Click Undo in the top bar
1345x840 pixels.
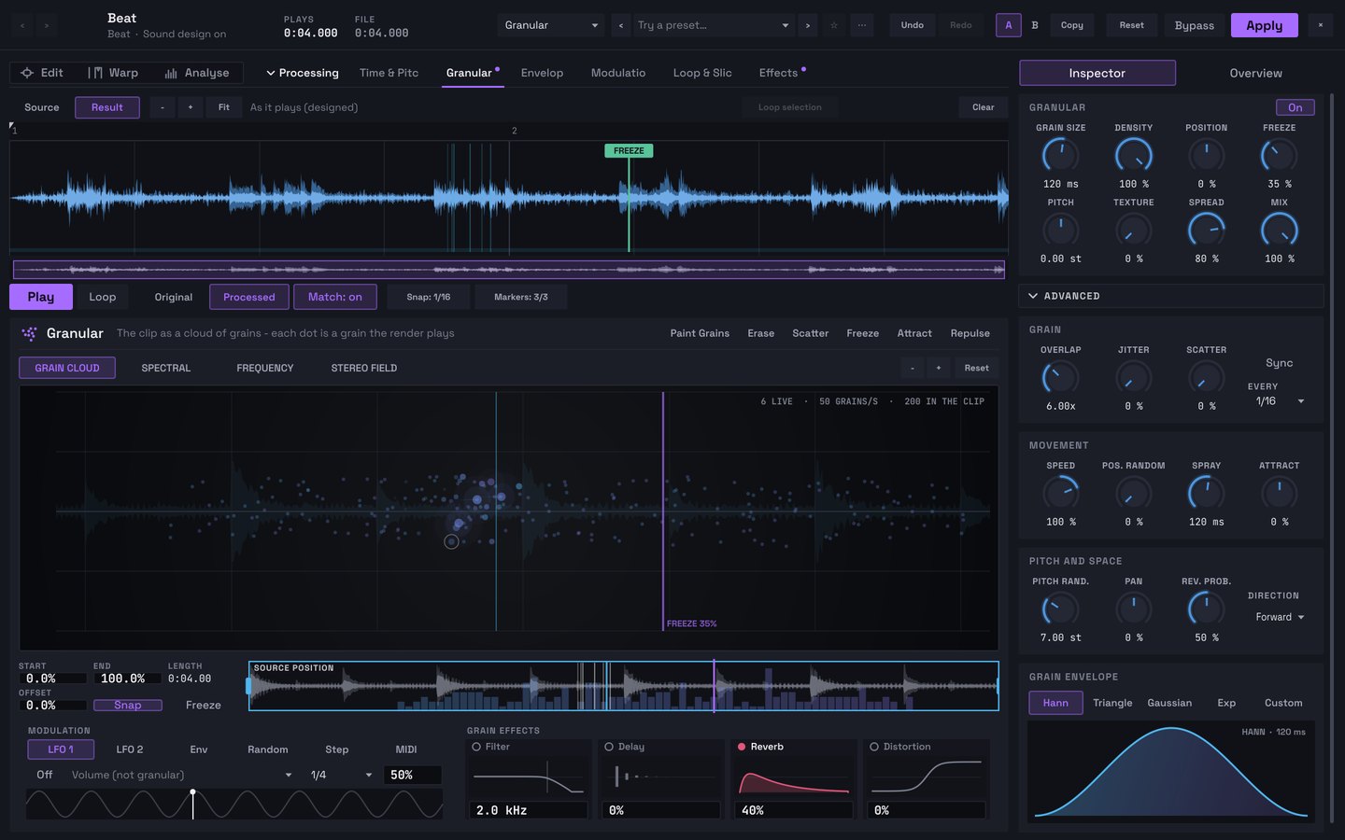tap(913, 25)
